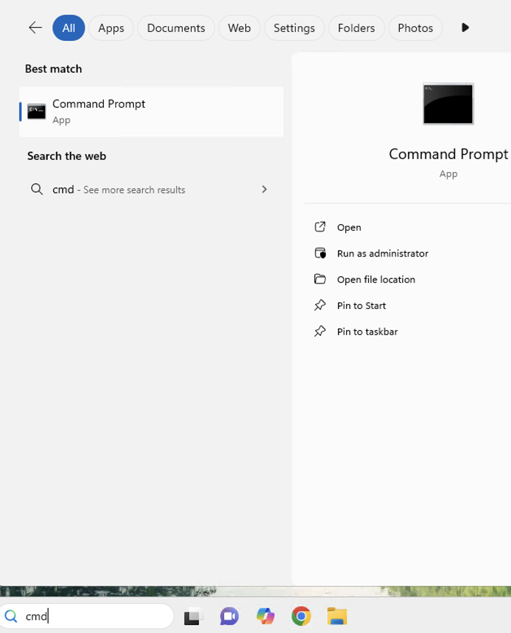Switch to the Apps filter tab
The width and height of the screenshot is (511, 633).
click(x=111, y=28)
